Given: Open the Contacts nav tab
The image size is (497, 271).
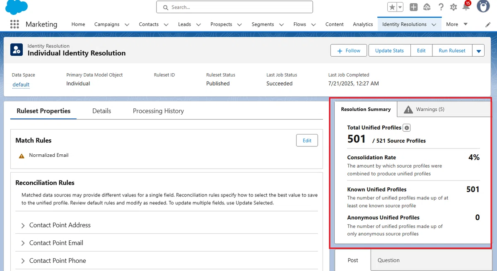Looking at the screenshot, I should click(149, 24).
